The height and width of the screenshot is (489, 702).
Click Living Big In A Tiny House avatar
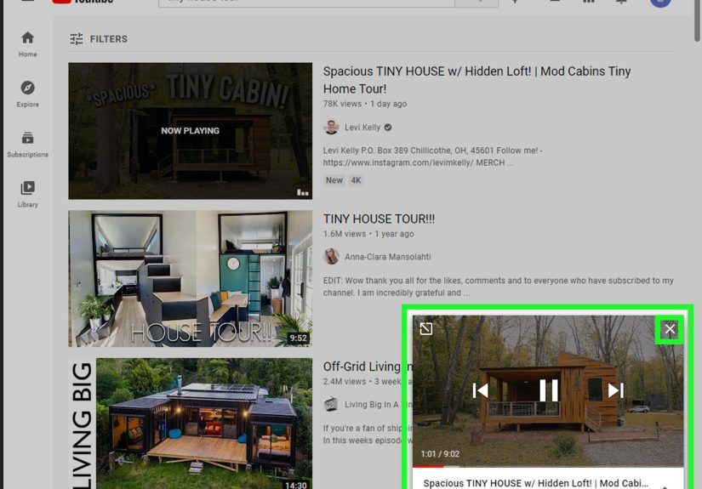(331, 405)
